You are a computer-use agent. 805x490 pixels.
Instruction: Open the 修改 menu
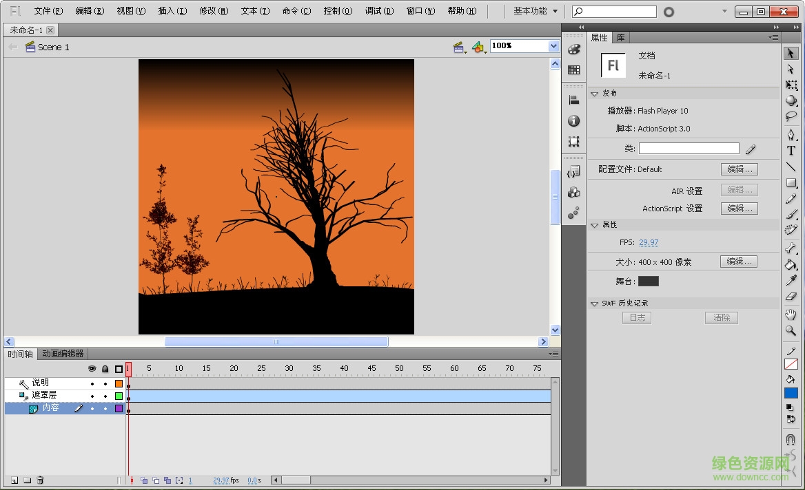214,11
